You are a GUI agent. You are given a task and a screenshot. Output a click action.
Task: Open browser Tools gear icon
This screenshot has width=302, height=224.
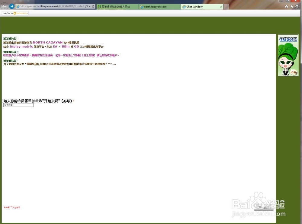click(297, 7)
